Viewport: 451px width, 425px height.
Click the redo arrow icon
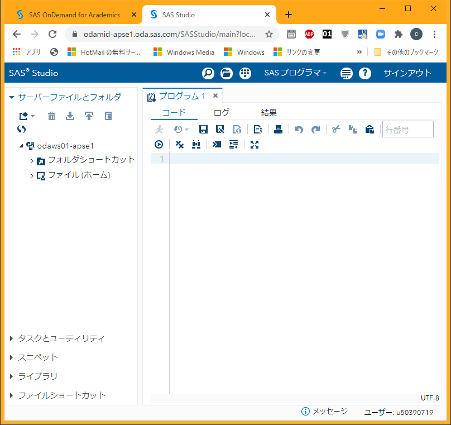click(315, 130)
